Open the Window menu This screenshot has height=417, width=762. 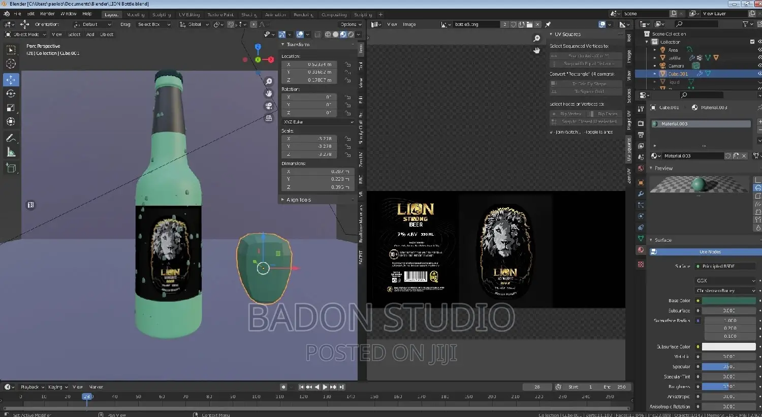click(x=69, y=14)
